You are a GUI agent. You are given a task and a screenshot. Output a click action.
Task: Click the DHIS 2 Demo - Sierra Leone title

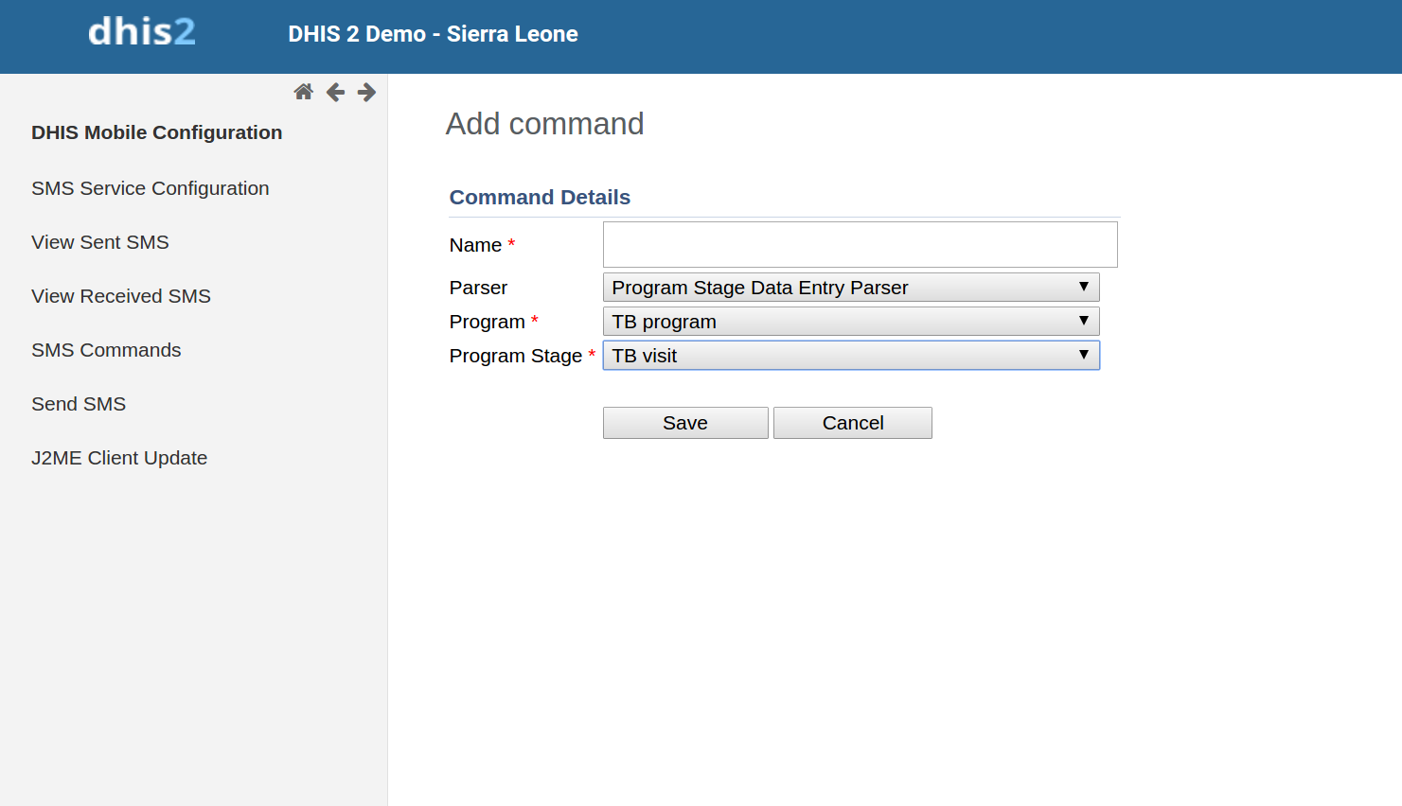point(433,34)
